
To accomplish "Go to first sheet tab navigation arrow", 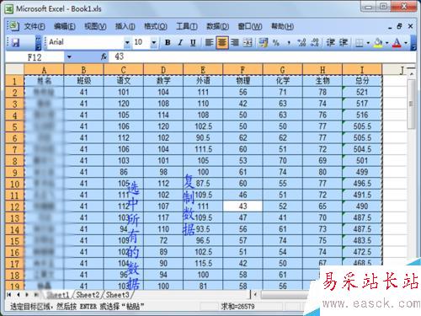I will click(9, 295).
